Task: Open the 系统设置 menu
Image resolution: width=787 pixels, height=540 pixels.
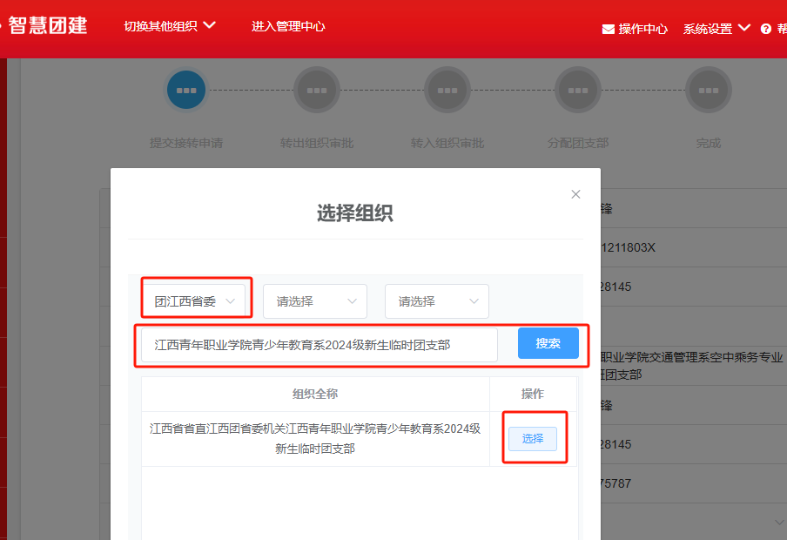Action: [716, 29]
